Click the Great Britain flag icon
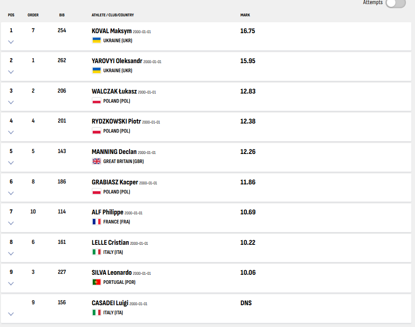 tap(96, 161)
